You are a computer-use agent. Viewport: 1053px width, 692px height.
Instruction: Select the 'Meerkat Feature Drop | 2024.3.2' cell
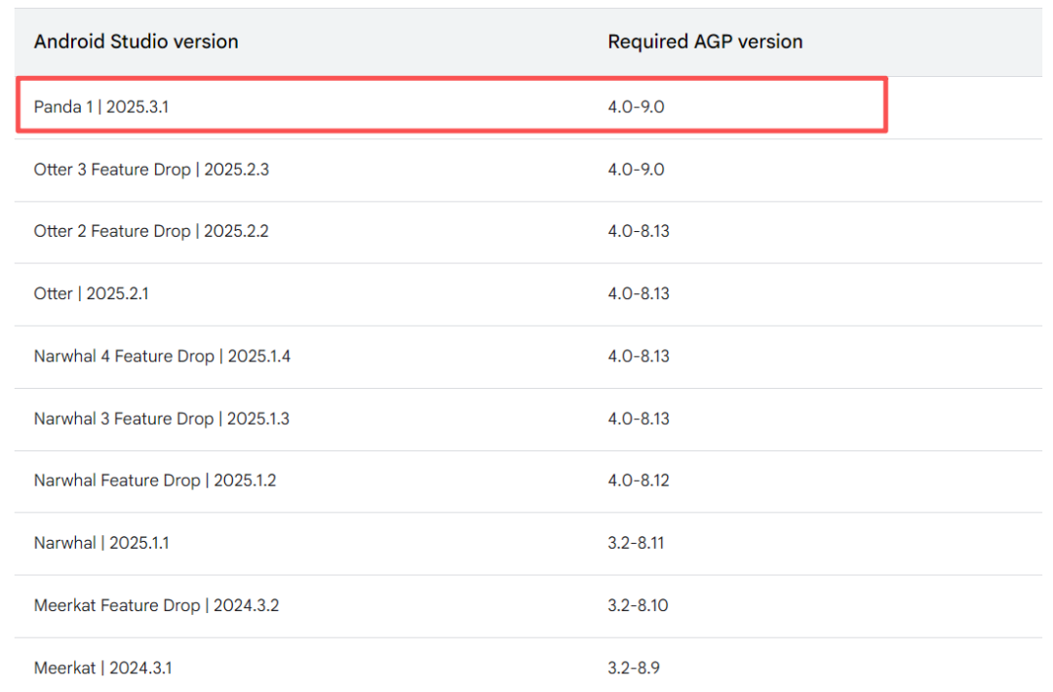pos(156,605)
